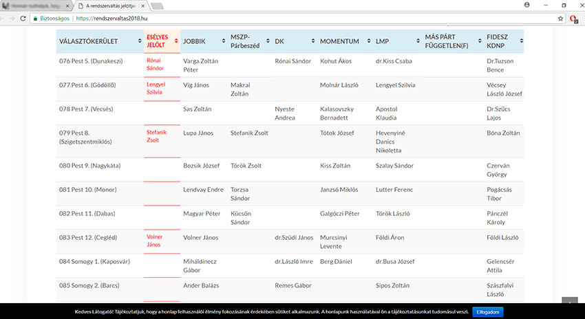Sort by ESÉLYES JELÖLT column arrows
The image size is (585, 319).
[176, 41]
